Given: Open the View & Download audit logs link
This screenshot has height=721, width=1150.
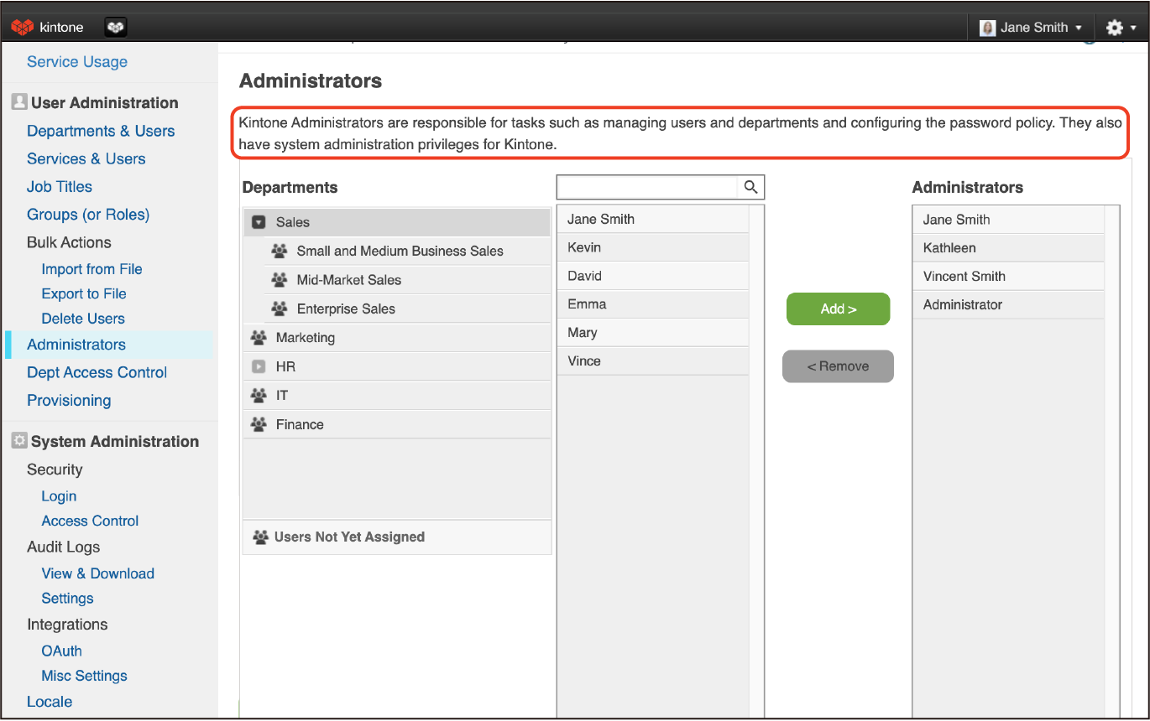Looking at the screenshot, I should (x=97, y=573).
